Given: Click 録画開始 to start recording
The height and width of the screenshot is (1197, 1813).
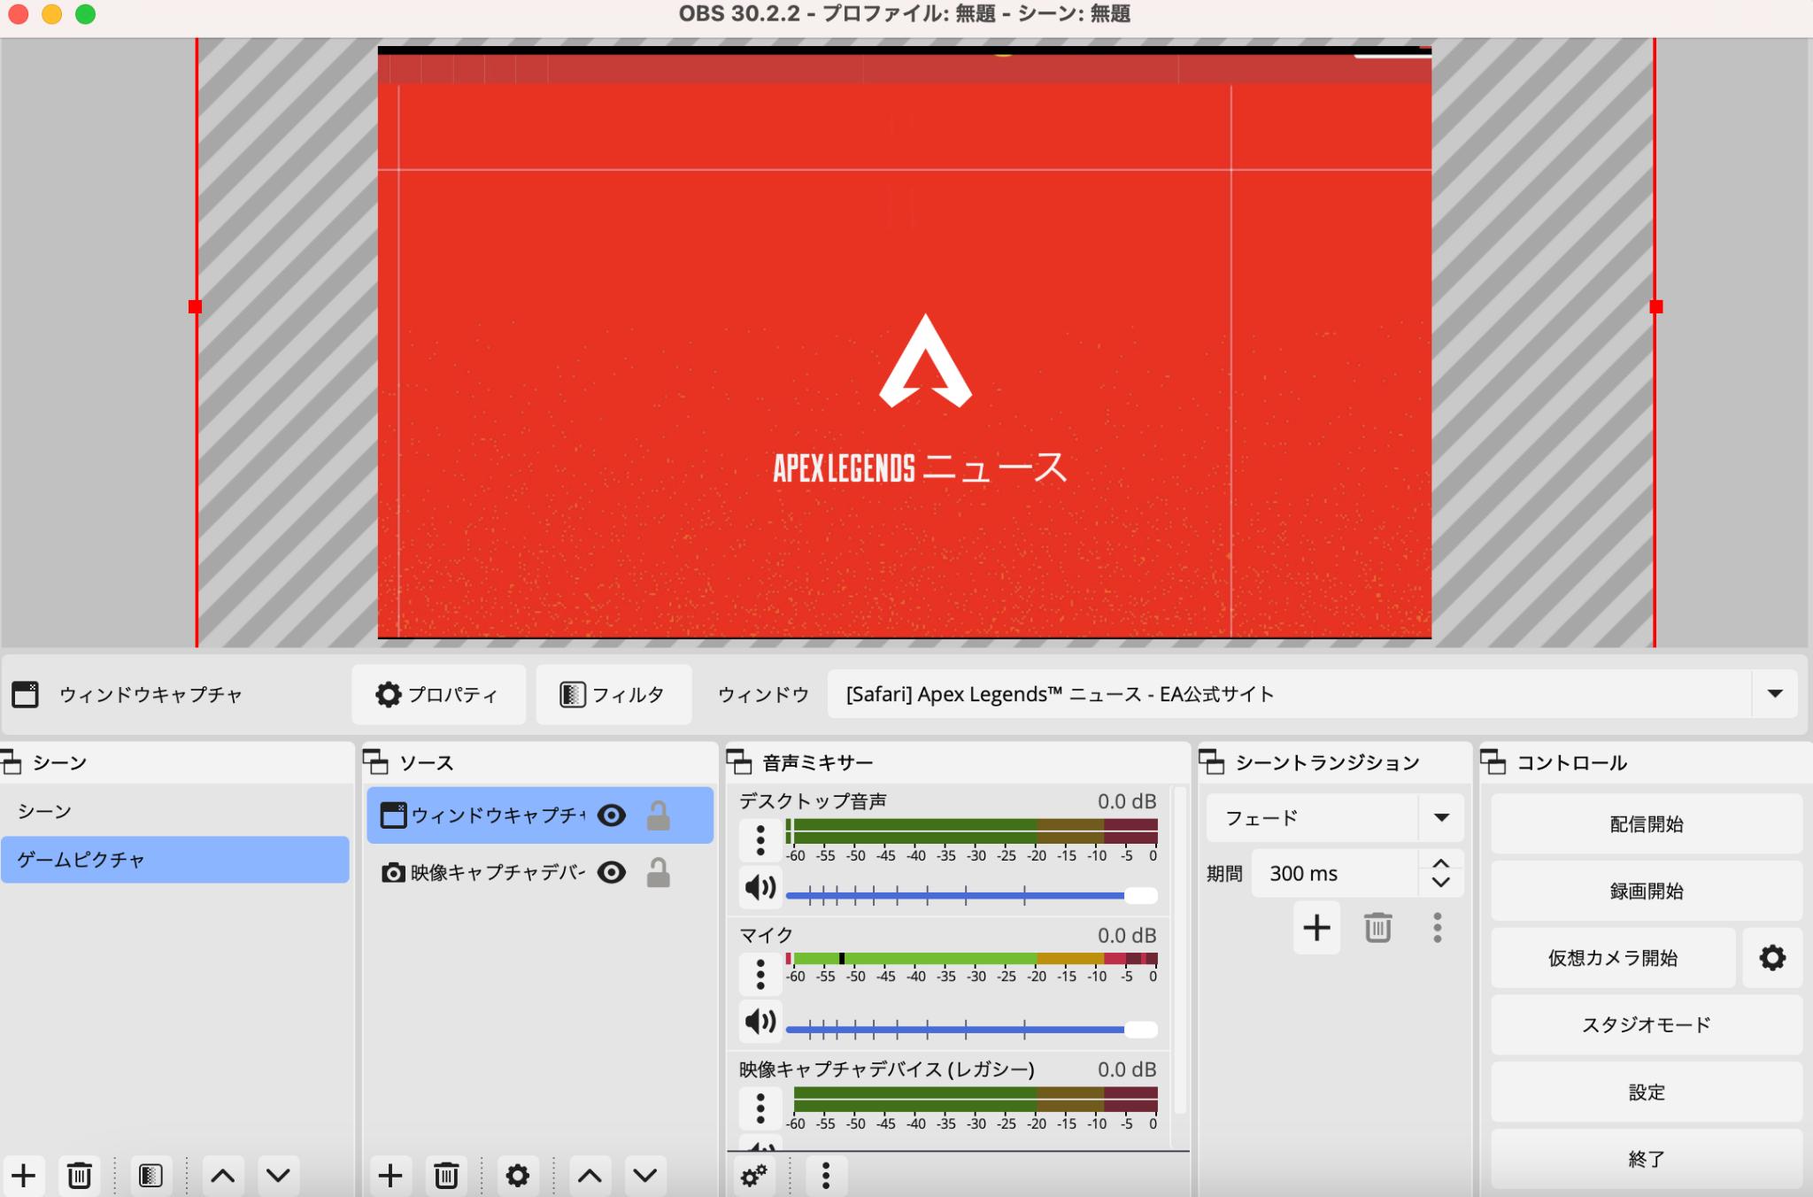Looking at the screenshot, I should pos(1647,891).
